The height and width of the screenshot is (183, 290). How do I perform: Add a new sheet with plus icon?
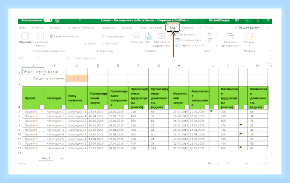point(62,158)
